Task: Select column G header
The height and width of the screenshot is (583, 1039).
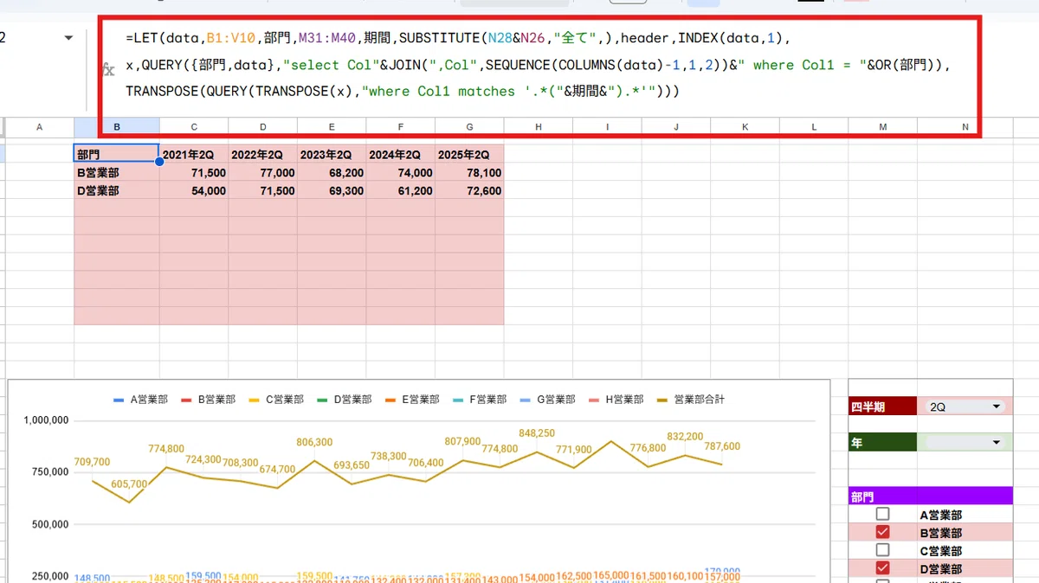Action: (469, 127)
